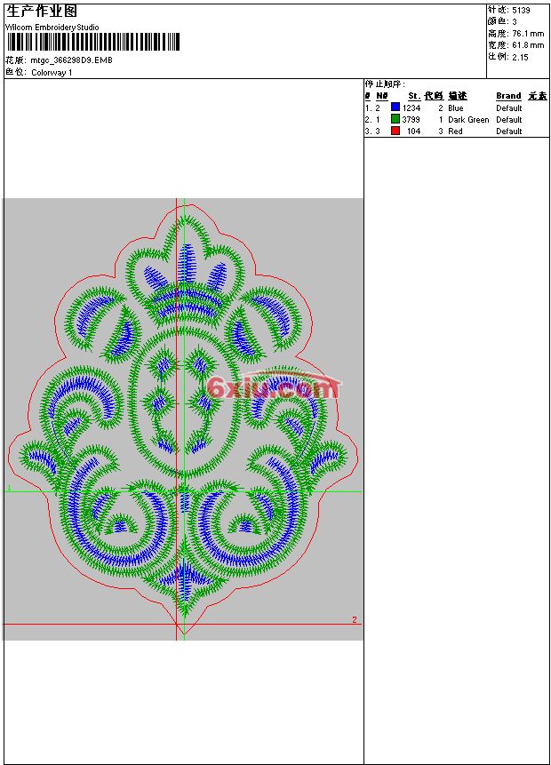
Task: Click the barcode under Wilcom EmbroideryStudio
Action: [92, 42]
